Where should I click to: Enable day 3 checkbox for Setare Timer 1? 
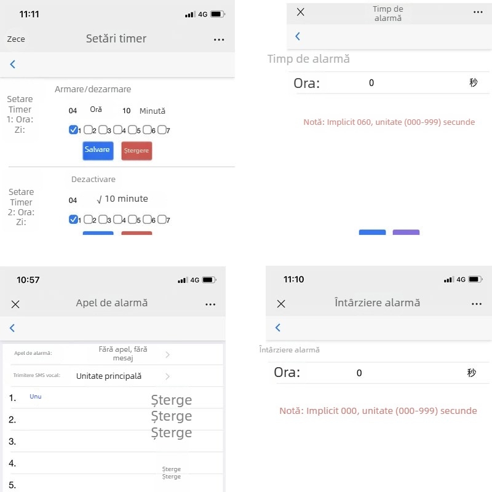point(103,130)
